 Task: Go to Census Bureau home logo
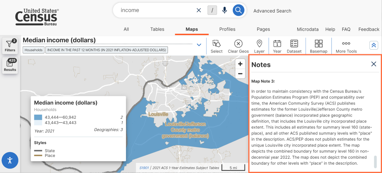pyautogui.click(x=37, y=17)
